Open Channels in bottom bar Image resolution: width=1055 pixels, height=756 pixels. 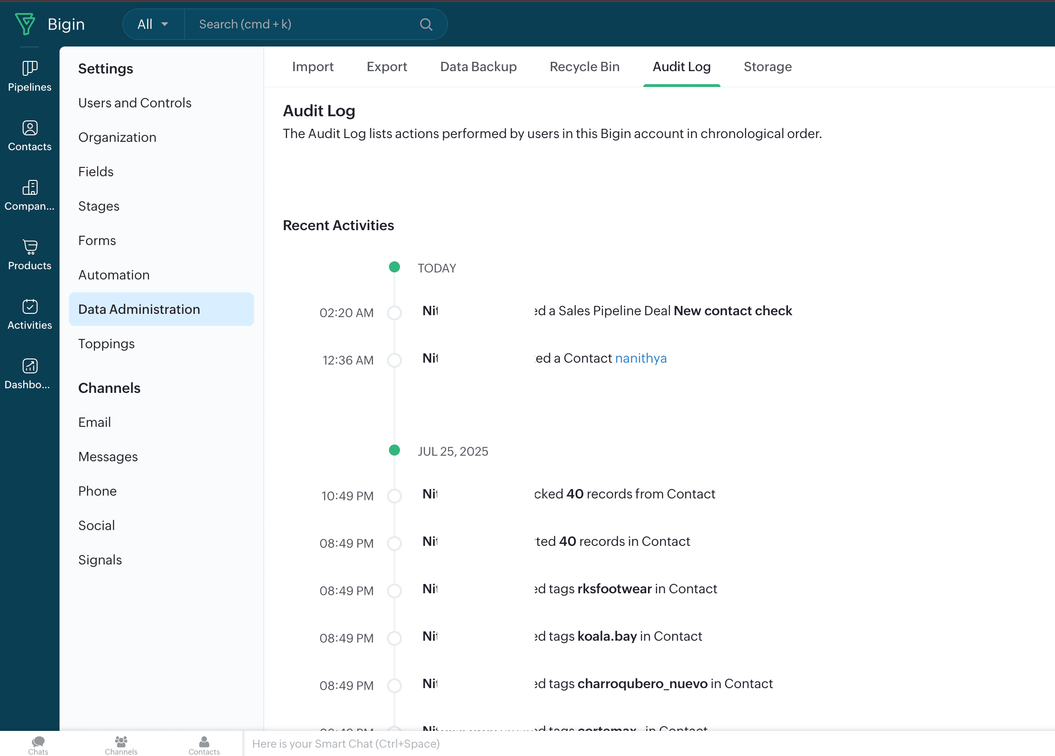[x=121, y=744]
